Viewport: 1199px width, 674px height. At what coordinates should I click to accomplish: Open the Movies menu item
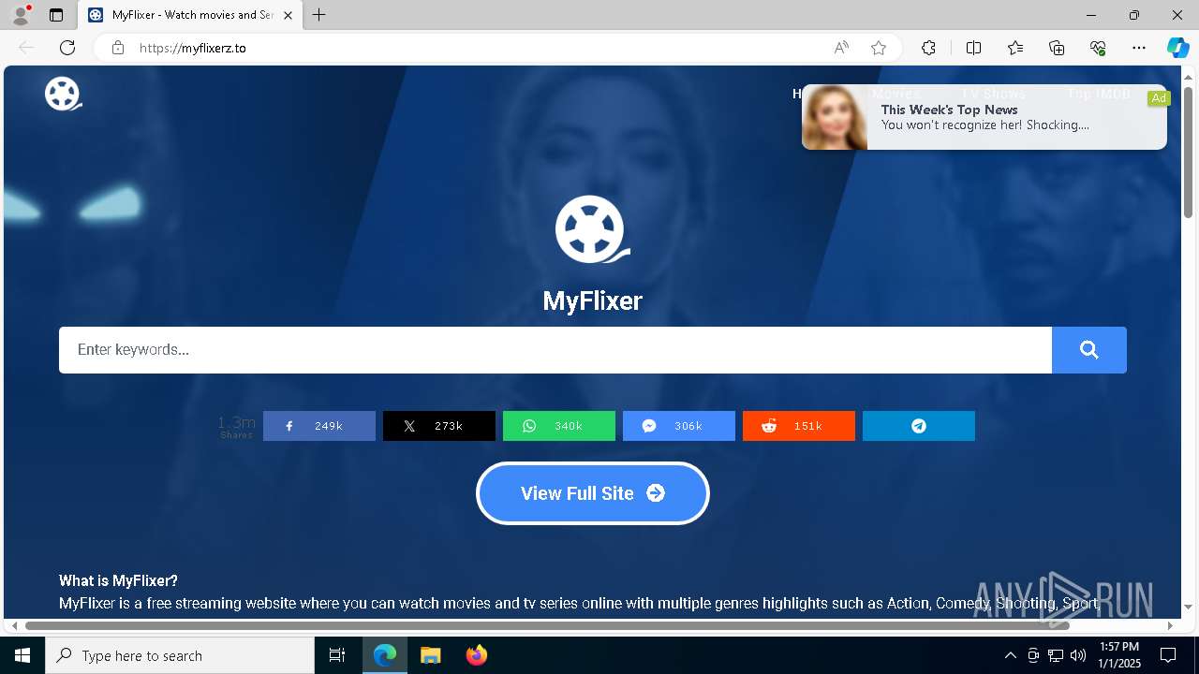pos(896,94)
